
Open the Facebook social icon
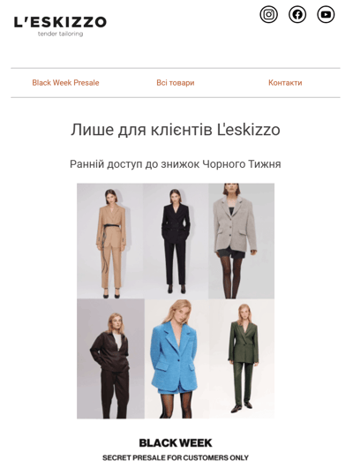(x=297, y=14)
